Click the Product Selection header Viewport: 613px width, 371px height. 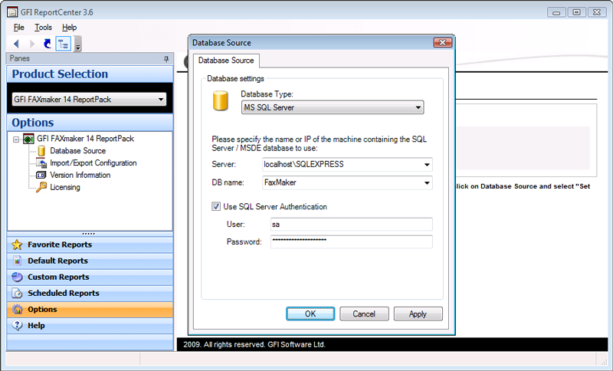pos(90,74)
